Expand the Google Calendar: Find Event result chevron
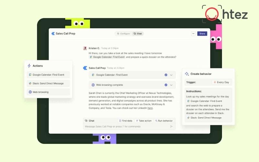259x162 pixels. pos(171,75)
